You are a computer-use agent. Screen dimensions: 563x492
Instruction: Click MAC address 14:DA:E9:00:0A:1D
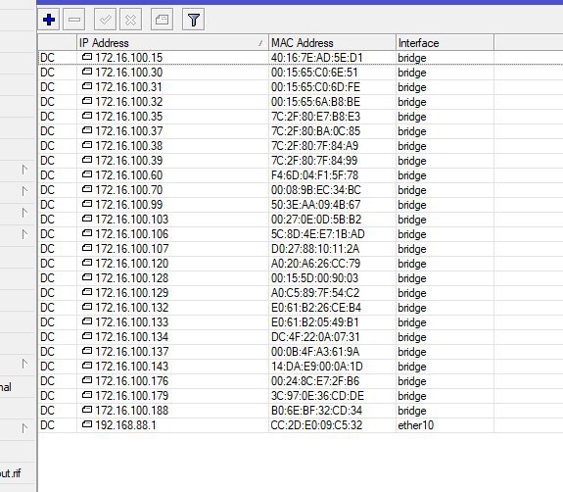[317, 367]
